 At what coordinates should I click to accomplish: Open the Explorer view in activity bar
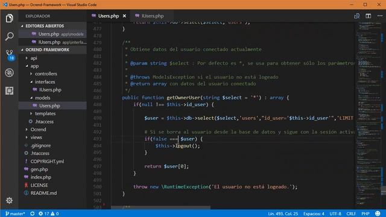pos(10,18)
